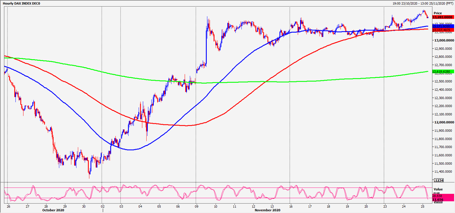The width and height of the screenshot is (455, 213).
Task: Click the 1234 scale divider box
Action: click(439, 180)
